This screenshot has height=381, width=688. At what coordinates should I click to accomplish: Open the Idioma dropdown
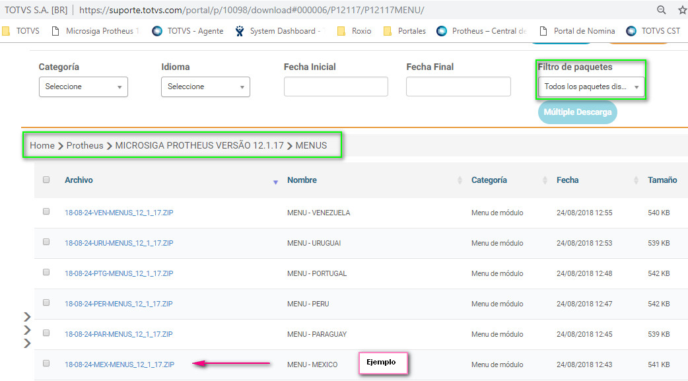point(205,87)
